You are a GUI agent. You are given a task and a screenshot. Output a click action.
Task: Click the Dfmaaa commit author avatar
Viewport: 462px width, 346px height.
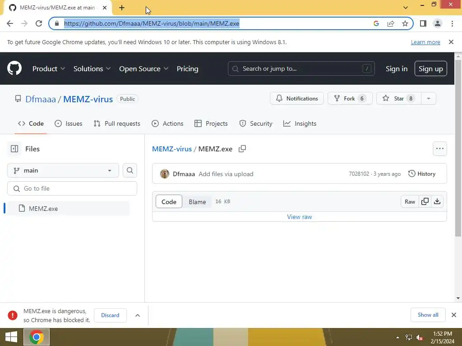click(164, 174)
